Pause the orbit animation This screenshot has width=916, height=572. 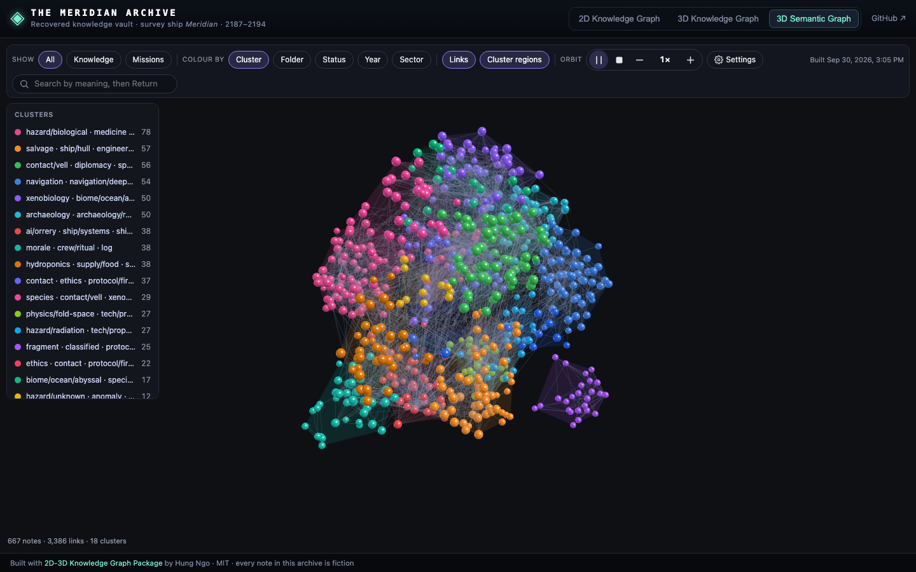click(599, 60)
